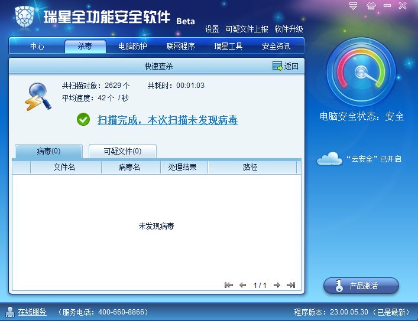This screenshot has width=418, height=321.
Task: Click the quick scan magnifier icon
Action: click(x=38, y=96)
